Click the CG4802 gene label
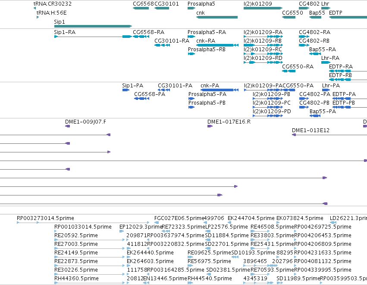The height and width of the screenshot is (285, 367). pyautogui.click(x=309, y=4)
